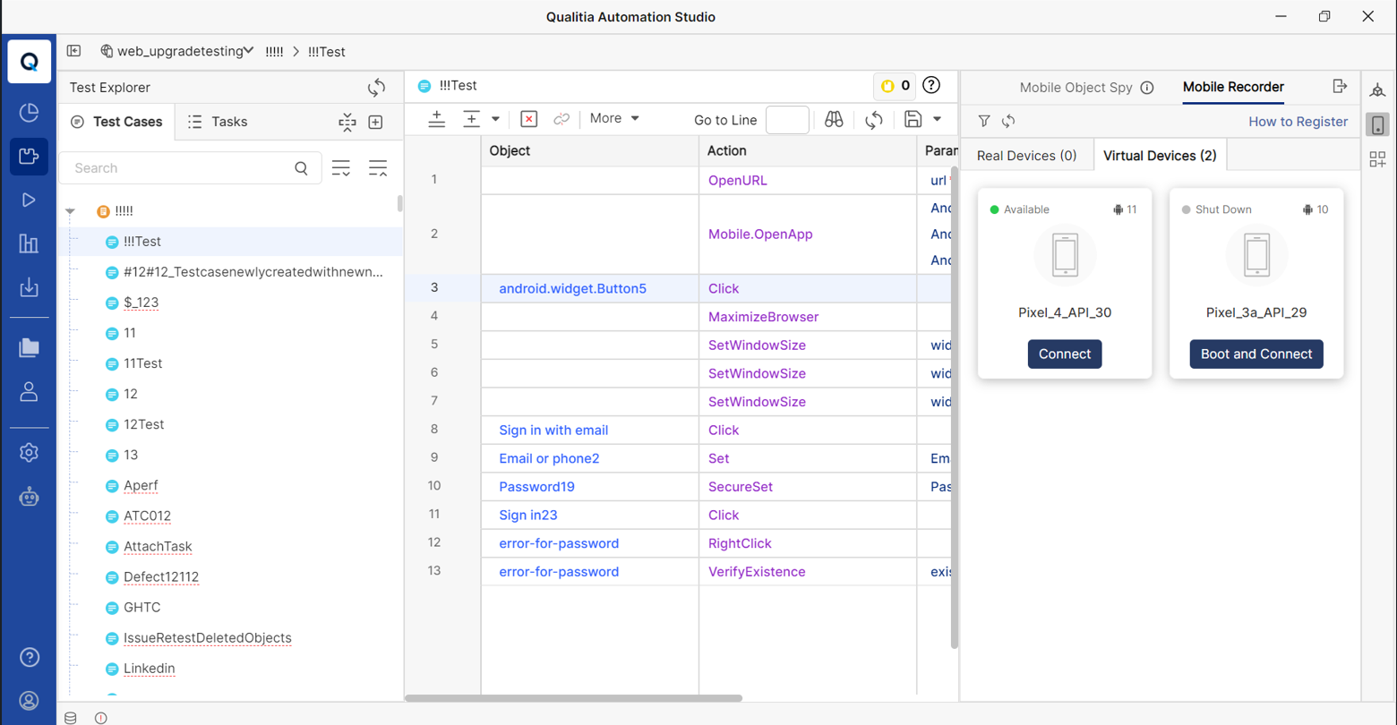Refresh the Test Explorer panel
This screenshot has height=725, width=1397.
pyautogui.click(x=376, y=87)
